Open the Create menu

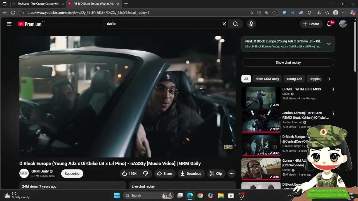pyautogui.click(x=311, y=24)
